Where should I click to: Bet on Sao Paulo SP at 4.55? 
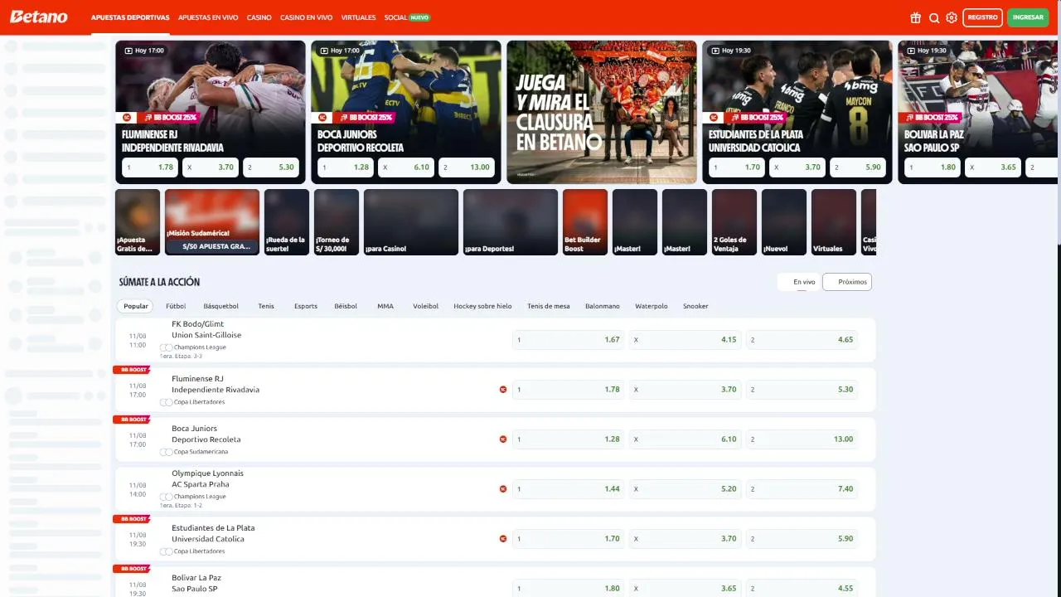pyautogui.click(x=802, y=588)
